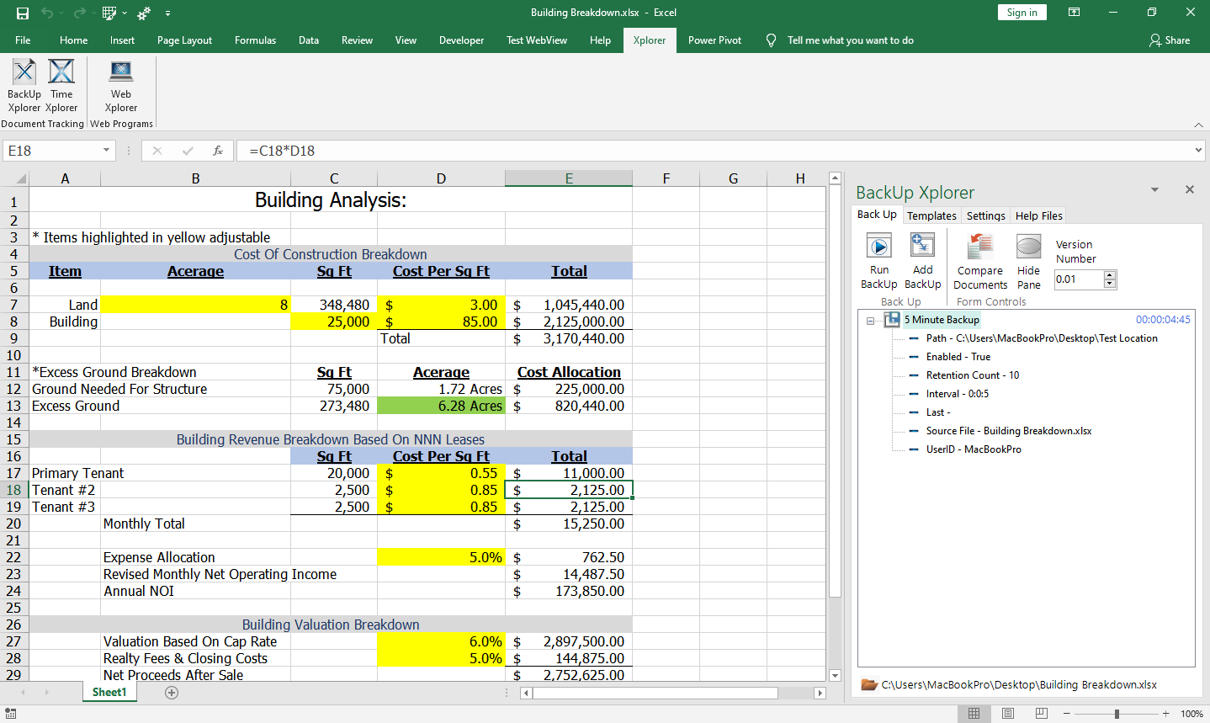The image size is (1210, 723).
Task: Open Customize Quick Access Toolbar menu
Action: (167, 12)
